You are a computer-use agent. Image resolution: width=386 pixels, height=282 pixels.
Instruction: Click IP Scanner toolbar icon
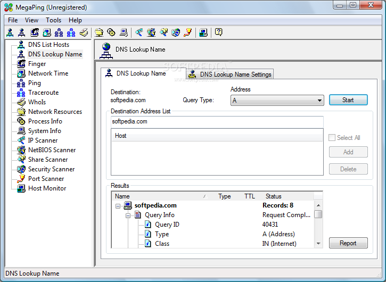point(139,32)
